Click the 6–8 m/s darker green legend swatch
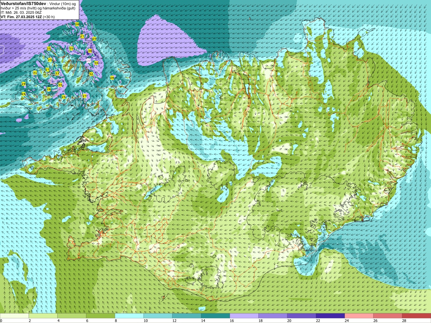The width and height of the screenshot is (431, 323). (x=100, y=316)
